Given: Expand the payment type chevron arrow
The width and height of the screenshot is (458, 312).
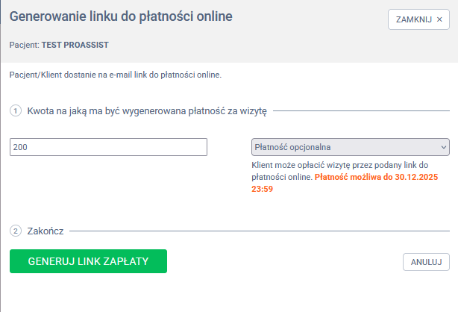Looking at the screenshot, I should pos(444,147).
